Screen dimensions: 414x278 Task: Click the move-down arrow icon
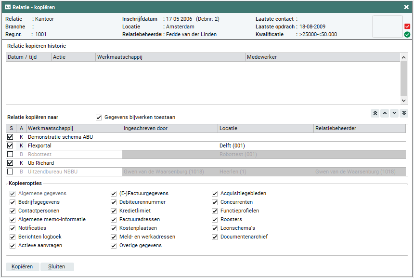click(x=394, y=113)
